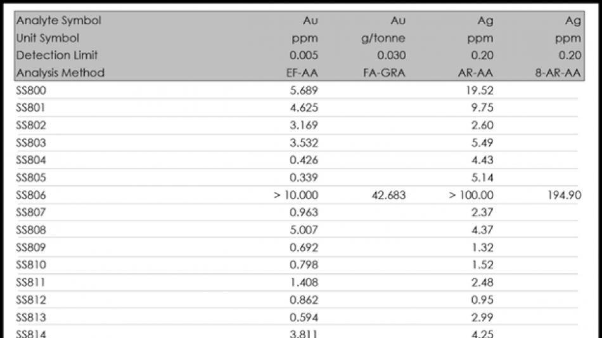The height and width of the screenshot is (338, 602).
Task: Select the 0.95 silver value for SS812
Action: [x=482, y=300]
